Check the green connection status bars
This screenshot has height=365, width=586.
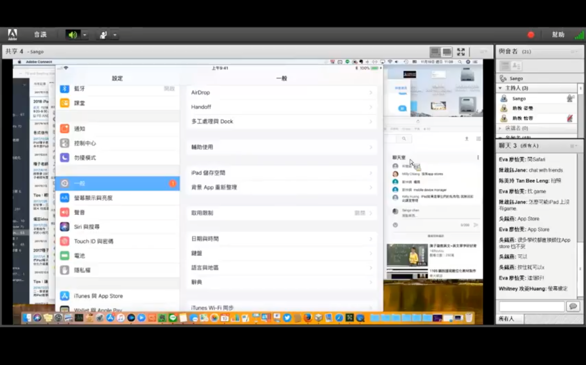[x=579, y=35]
